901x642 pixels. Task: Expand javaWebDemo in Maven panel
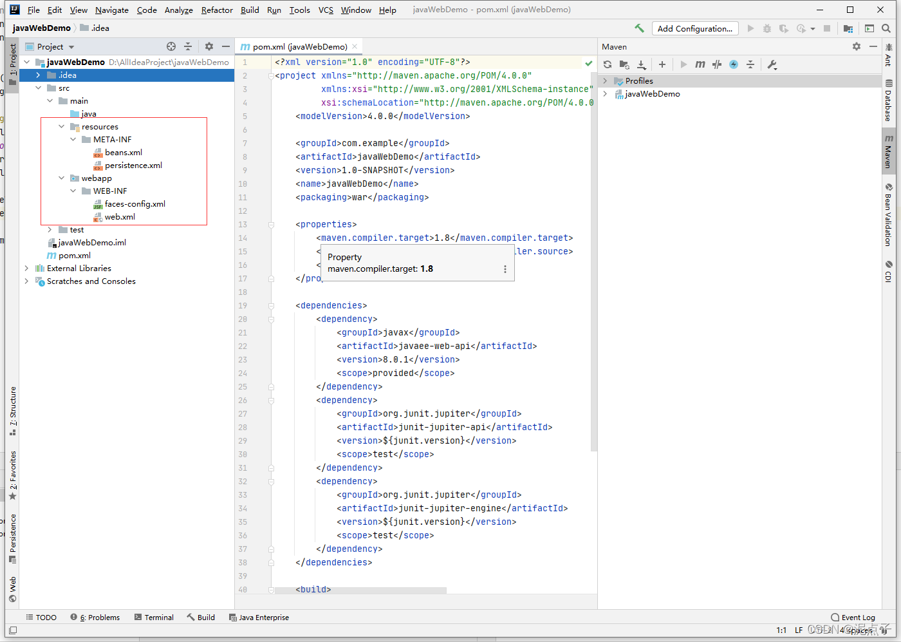pos(605,93)
